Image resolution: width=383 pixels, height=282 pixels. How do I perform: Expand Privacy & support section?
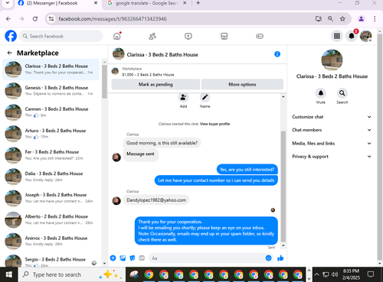point(332,157)
